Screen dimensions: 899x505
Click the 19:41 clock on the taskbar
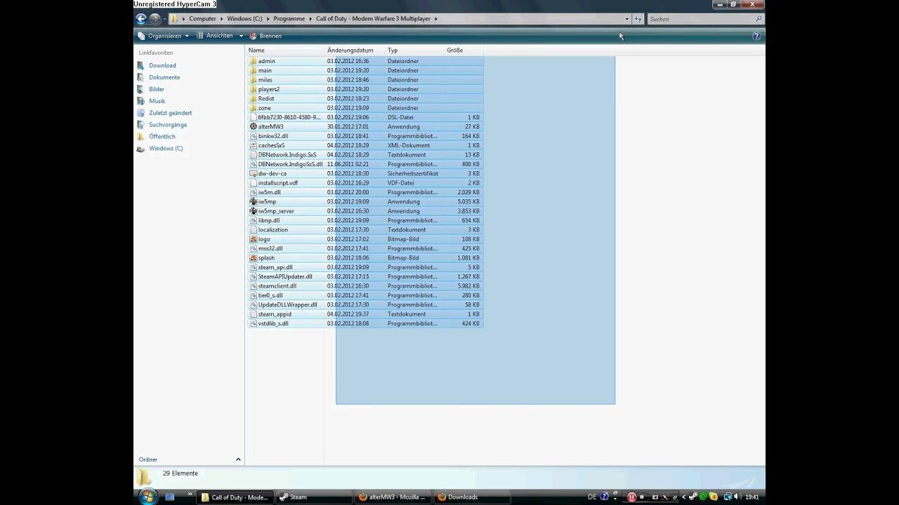(752, 497)
